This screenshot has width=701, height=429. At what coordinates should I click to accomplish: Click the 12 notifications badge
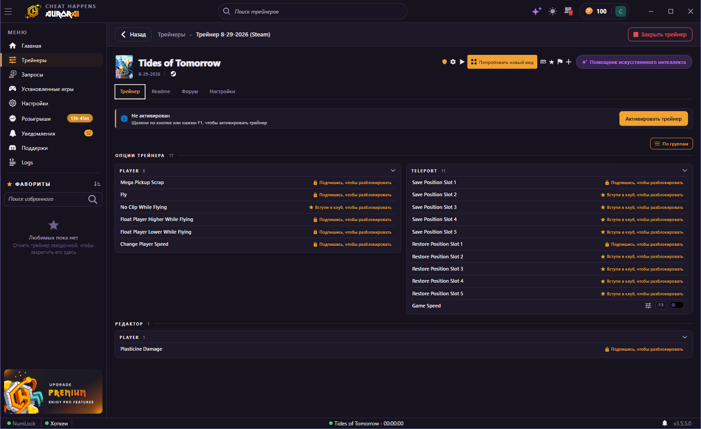click(x=88, y=133)
